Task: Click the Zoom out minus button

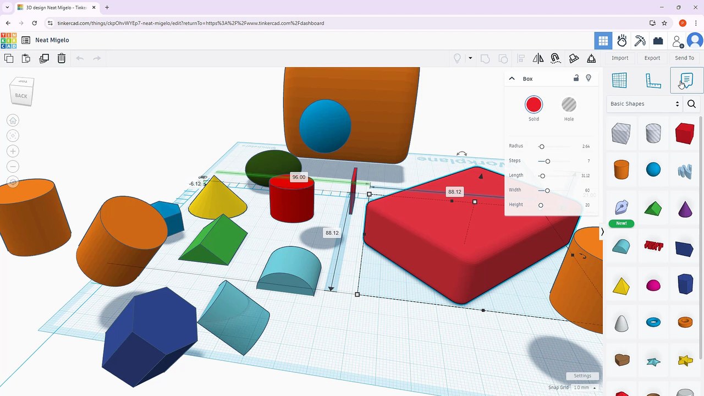Action: [13, 166]
